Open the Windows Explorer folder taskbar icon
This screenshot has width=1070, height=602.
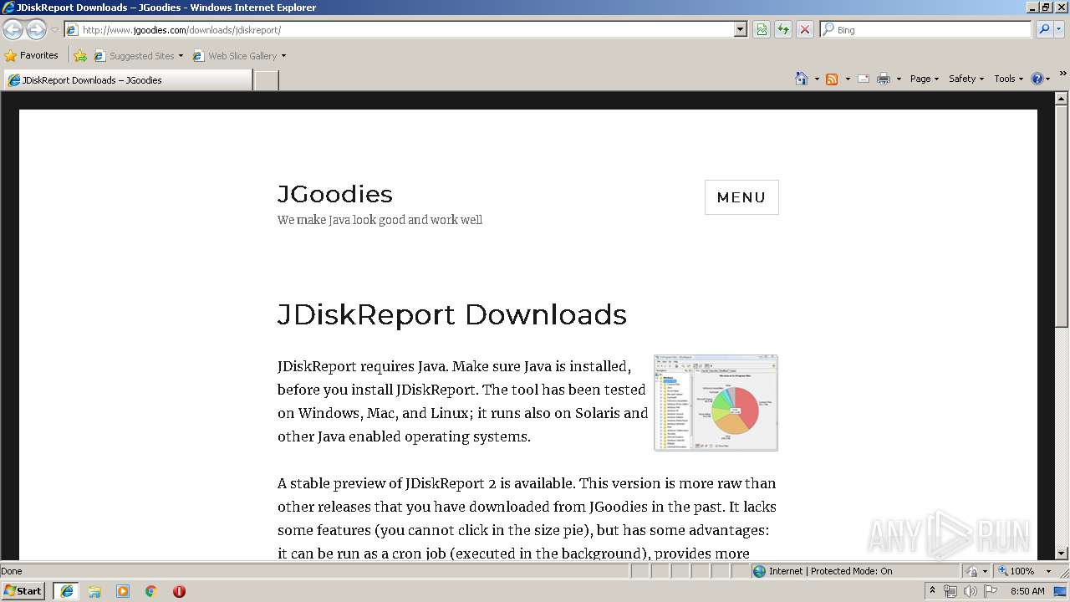coord(94,591)
